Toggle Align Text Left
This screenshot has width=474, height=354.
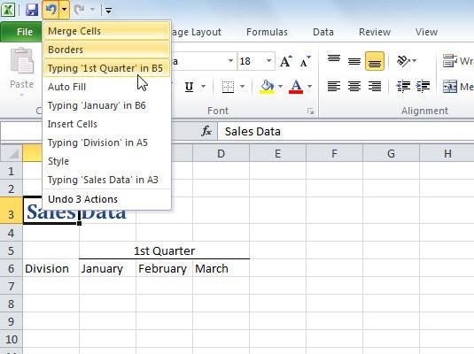tap(334, 87)
